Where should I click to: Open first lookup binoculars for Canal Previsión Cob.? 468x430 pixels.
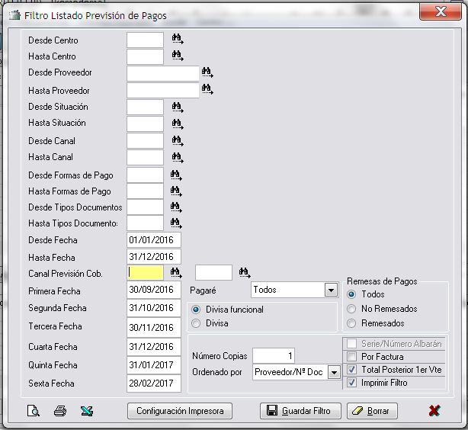[176, 272]
